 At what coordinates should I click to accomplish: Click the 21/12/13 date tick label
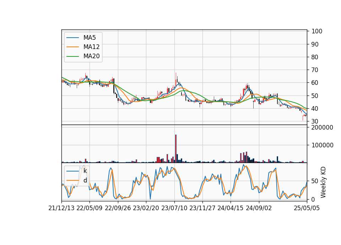(61, 208)
